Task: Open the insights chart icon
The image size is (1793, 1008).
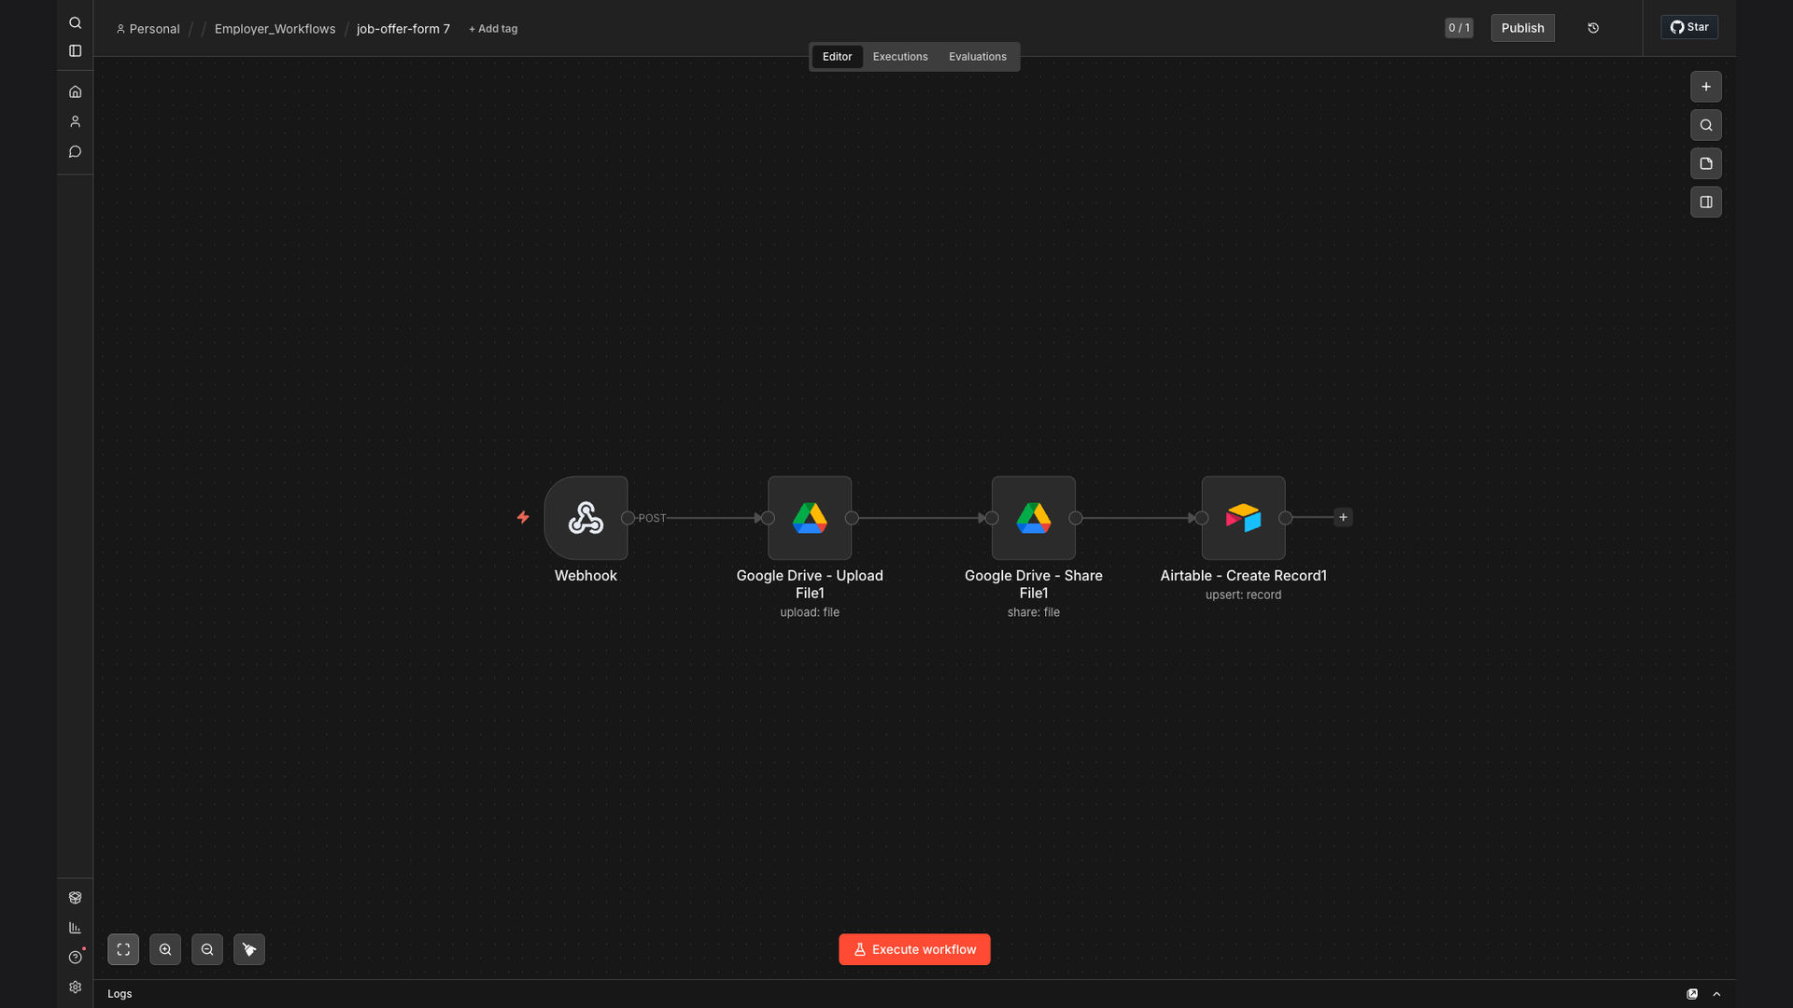Action: point(76,928)
